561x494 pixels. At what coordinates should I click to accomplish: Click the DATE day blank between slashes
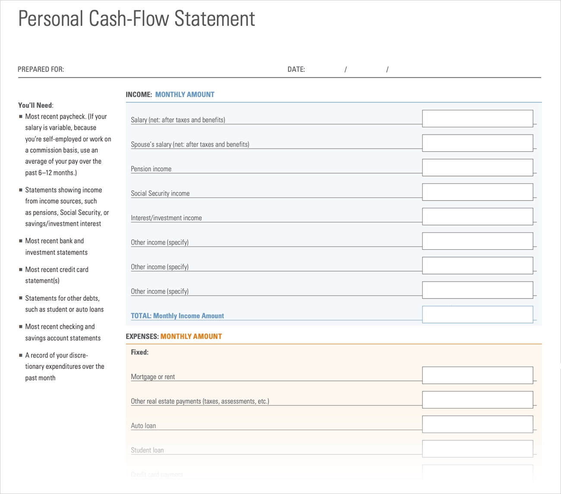point(366,70)
